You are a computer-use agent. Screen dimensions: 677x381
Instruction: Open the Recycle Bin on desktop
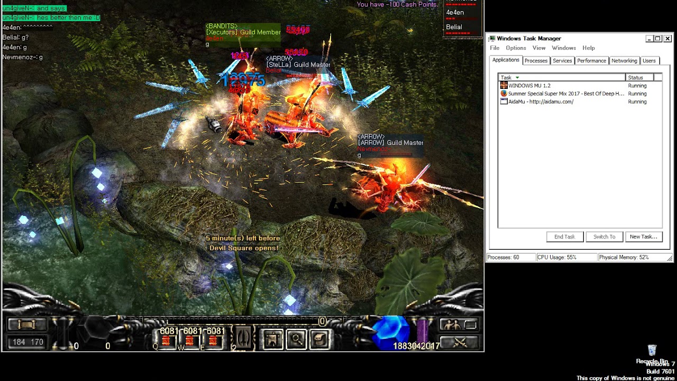pyautogui.click(x=652, y=353)
